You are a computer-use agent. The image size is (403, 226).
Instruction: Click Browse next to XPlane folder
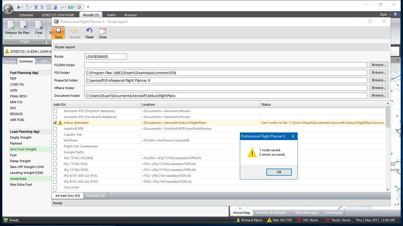click(x=379, y=87)
